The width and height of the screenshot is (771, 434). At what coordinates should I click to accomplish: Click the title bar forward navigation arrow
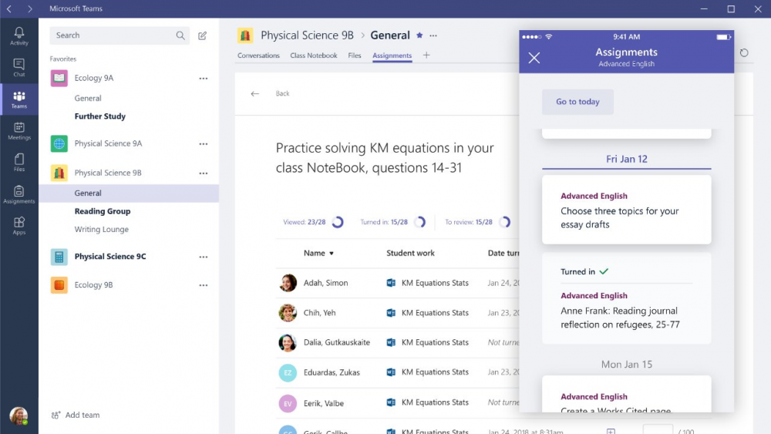(x=30, y=8)
